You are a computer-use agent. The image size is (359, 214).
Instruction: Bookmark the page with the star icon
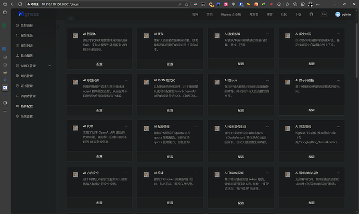tap(187, 4)
